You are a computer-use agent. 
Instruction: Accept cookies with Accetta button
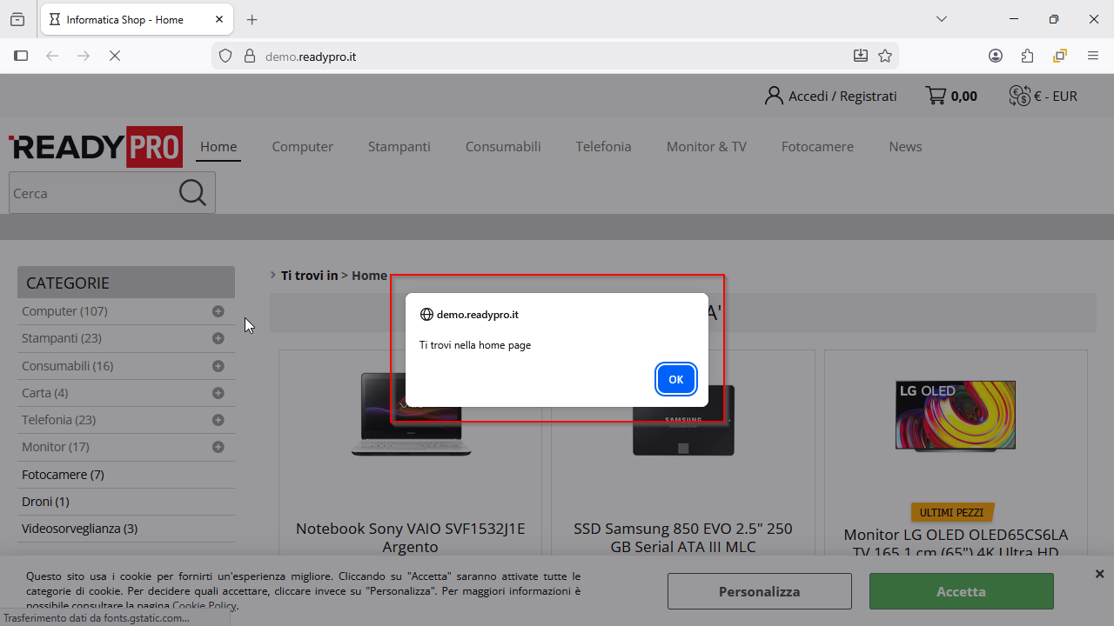coord(961,591)
